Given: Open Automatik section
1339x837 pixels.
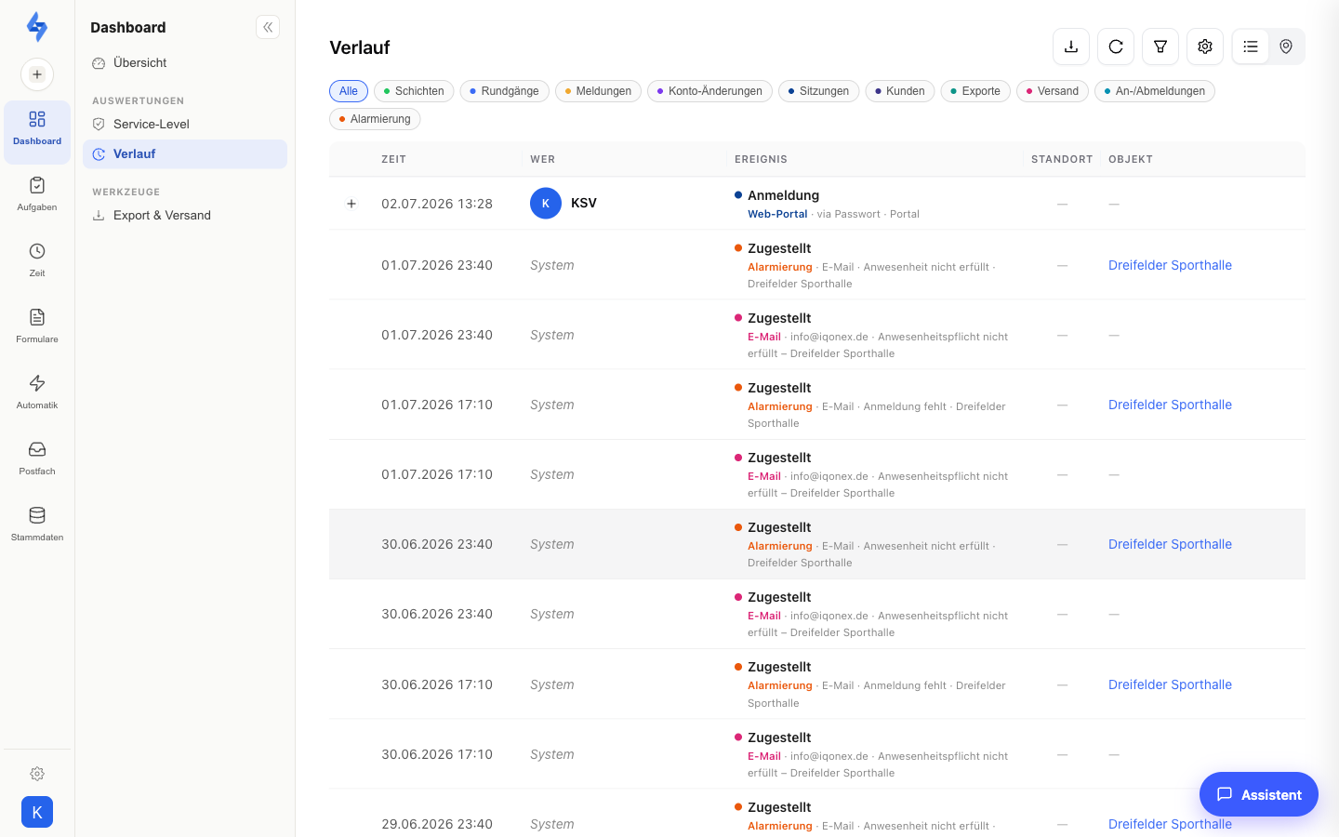Looking at the screenshot, I should [37, 392].
